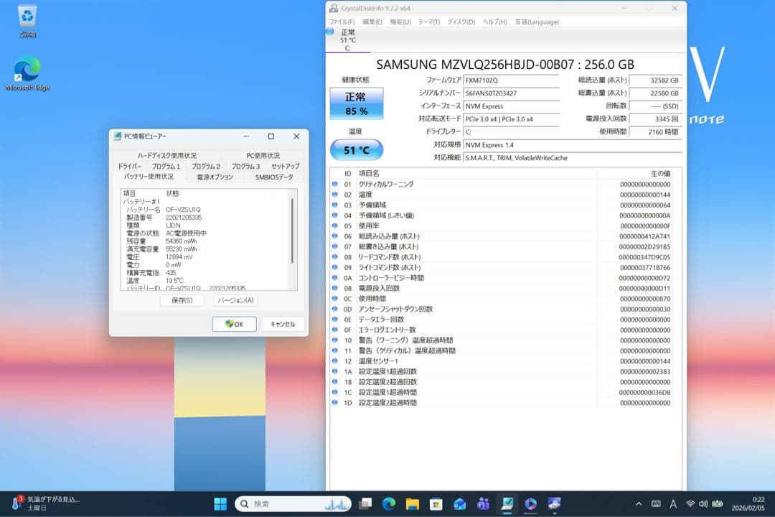Screen dimensions: 775x517
Task: Open the テーマ(T) menu
Action: click(429, 22)
